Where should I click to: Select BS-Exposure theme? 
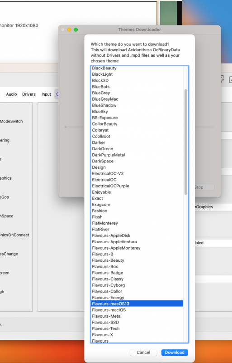137,118
